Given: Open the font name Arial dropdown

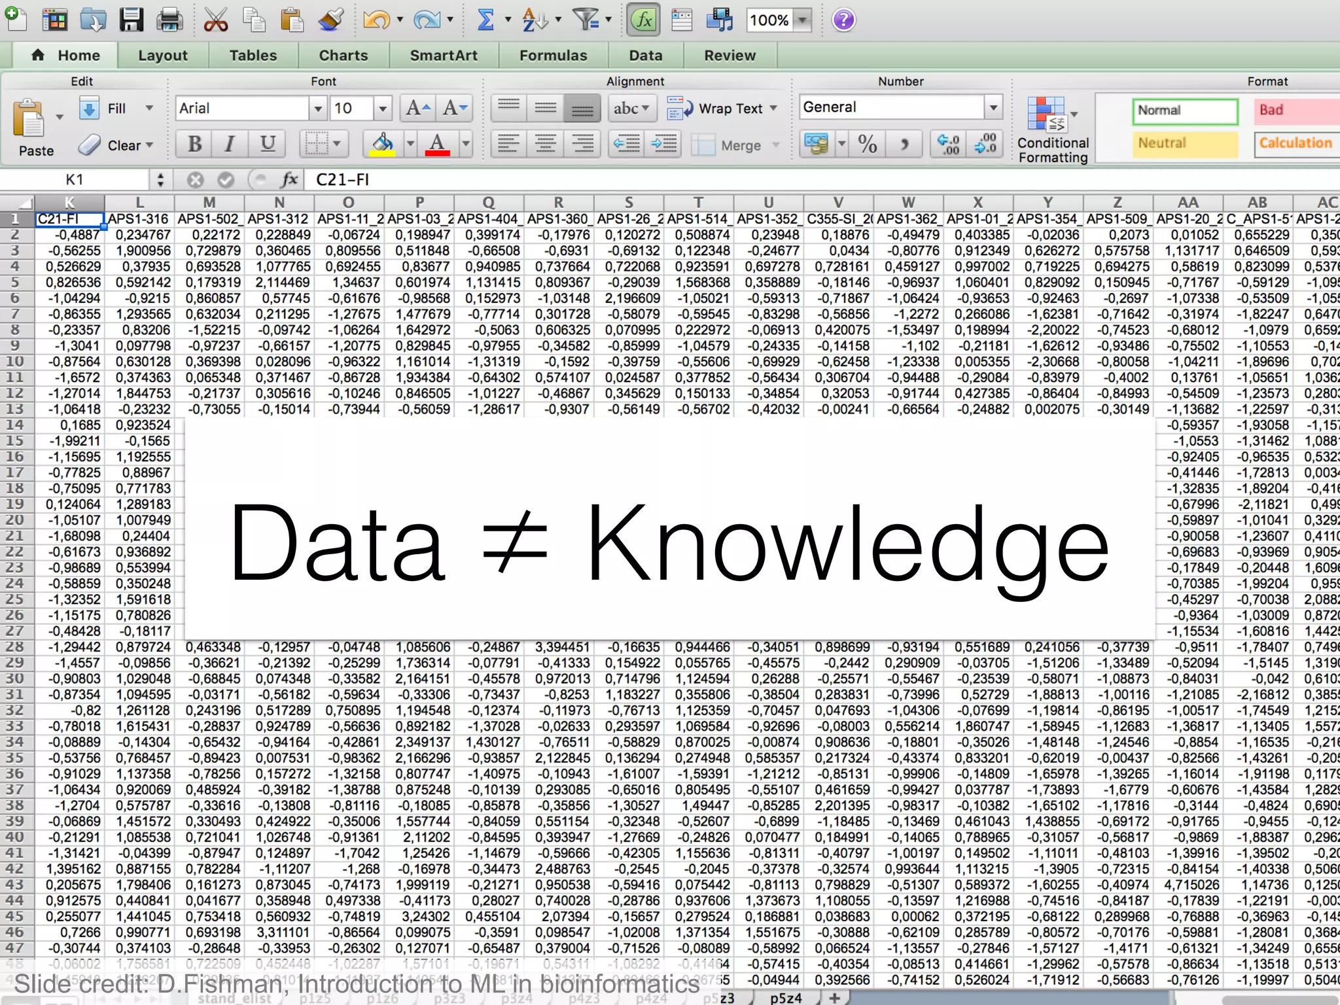Looking at the screenshot, I should [x=317, y=109].
